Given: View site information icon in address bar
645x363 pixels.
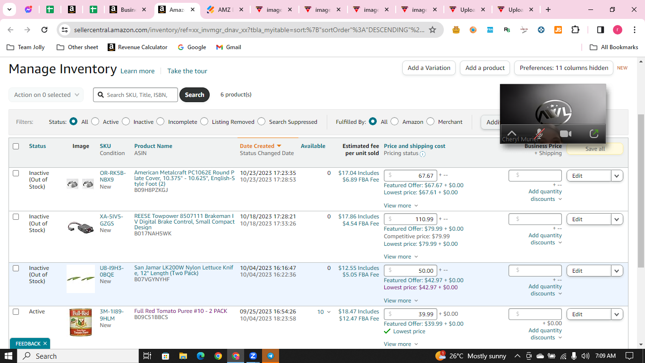Looking at the screenshot, I should coord(65,30).
